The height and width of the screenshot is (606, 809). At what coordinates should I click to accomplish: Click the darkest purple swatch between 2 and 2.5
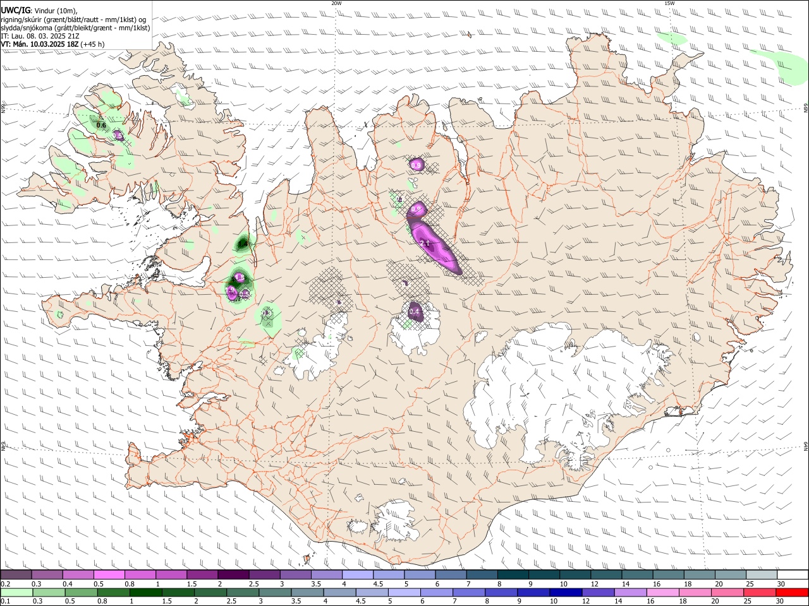tap(233, 574)
